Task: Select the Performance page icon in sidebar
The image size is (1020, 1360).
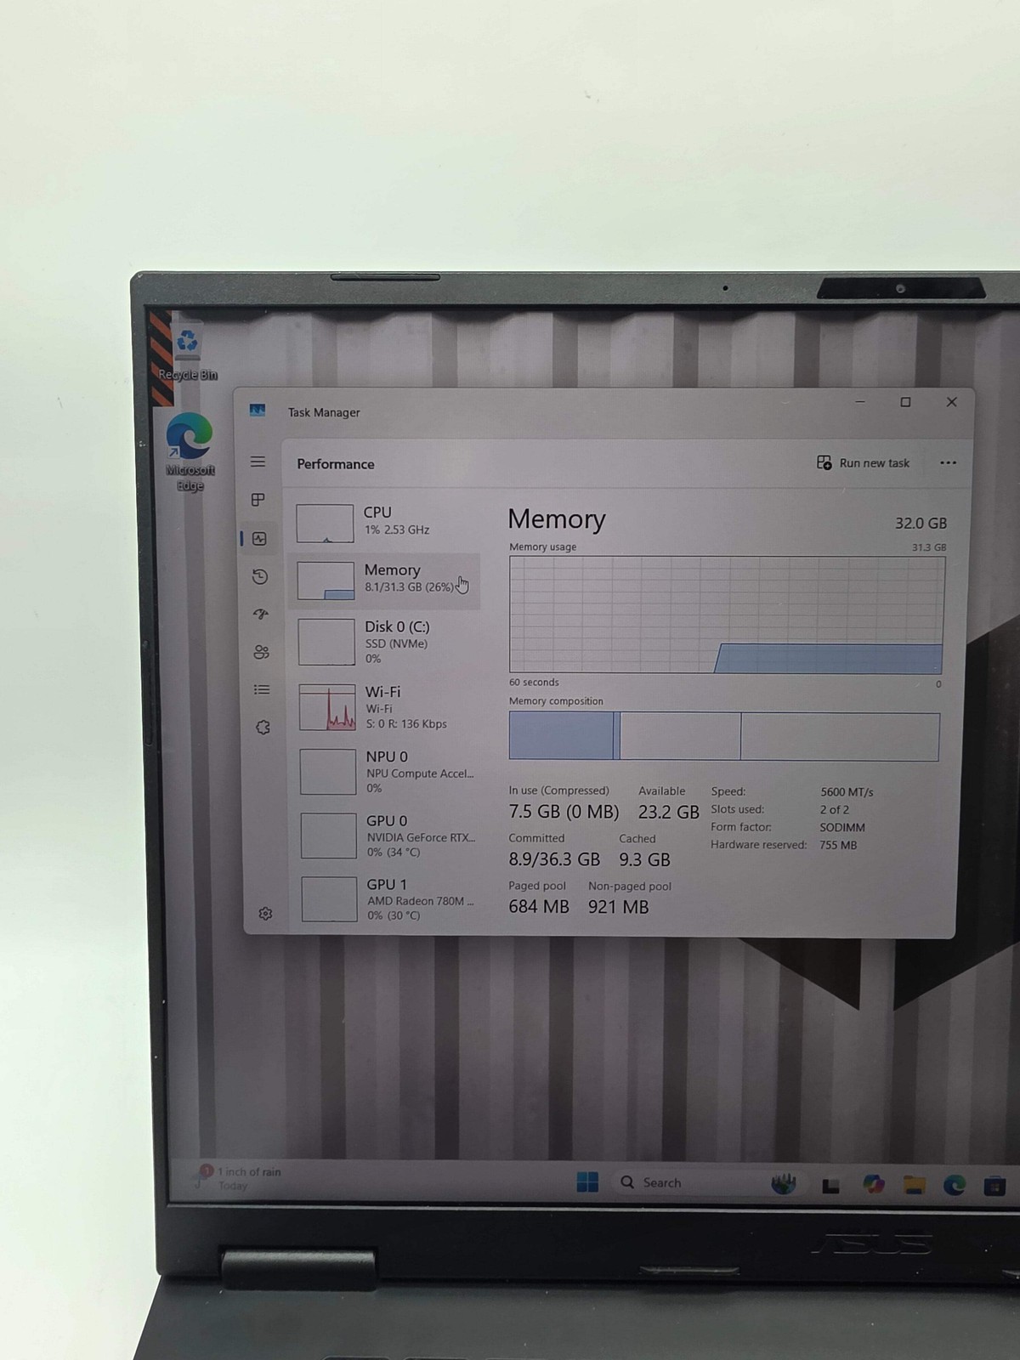Action: pos(259,539)
